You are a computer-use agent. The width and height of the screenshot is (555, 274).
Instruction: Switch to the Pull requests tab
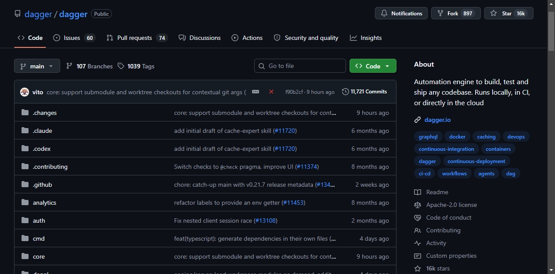(x=137, y=38)
